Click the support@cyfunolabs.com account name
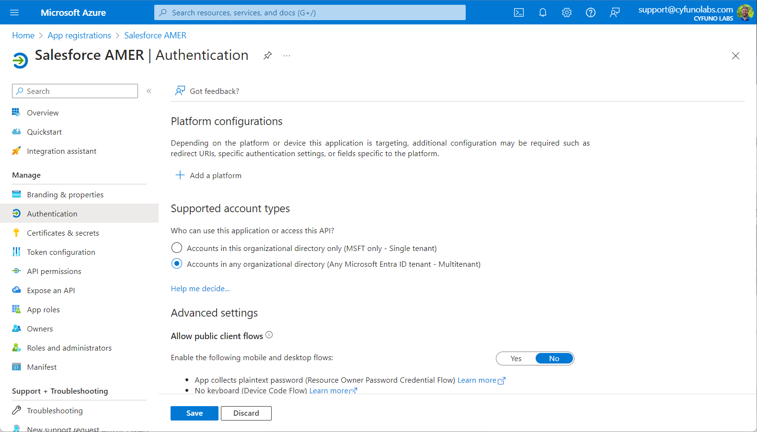This screenshot has width=757, height=432. tap(686, 10)
